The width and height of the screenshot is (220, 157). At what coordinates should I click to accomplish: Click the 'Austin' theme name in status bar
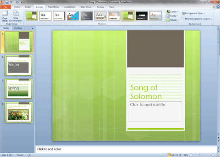tap(20, 155)
